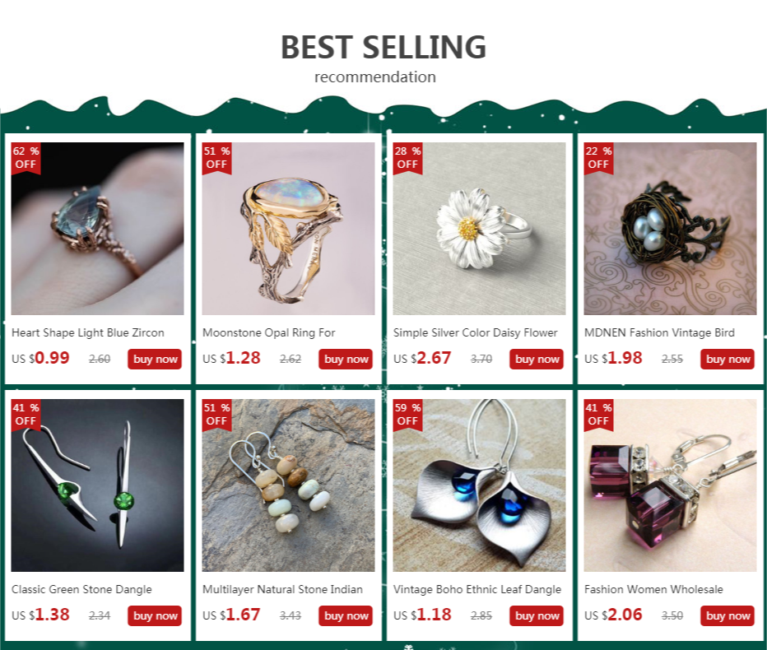Click buy now for MDNEN Vintage Bird ring
This screenshot has height=650, width=767.
pyautogui.click(x=727, y=359)
